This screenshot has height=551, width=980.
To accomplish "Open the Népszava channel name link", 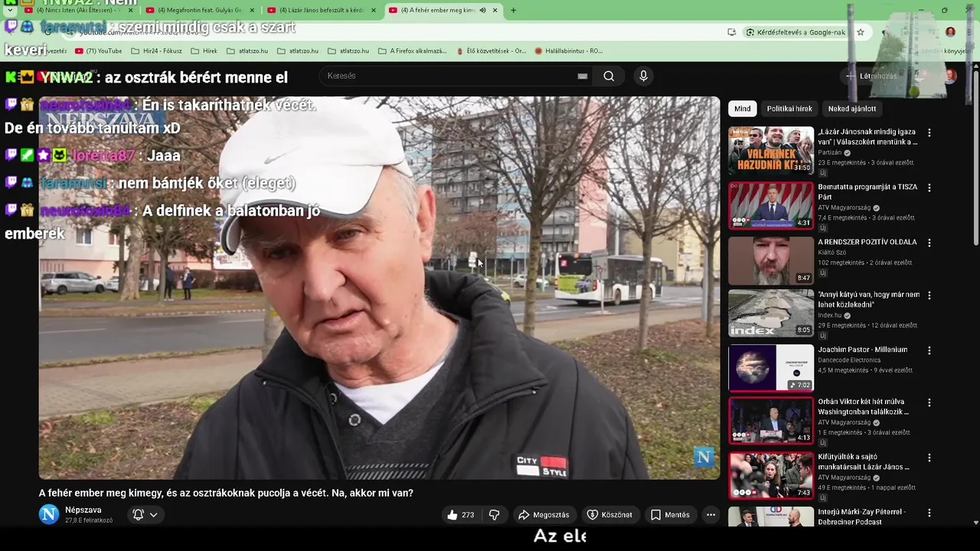I will [x=83, y=510].
